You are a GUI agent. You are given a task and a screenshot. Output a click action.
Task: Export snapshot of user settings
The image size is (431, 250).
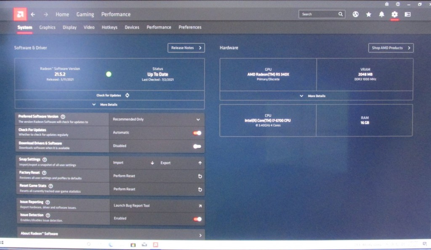tap(181, 163)
